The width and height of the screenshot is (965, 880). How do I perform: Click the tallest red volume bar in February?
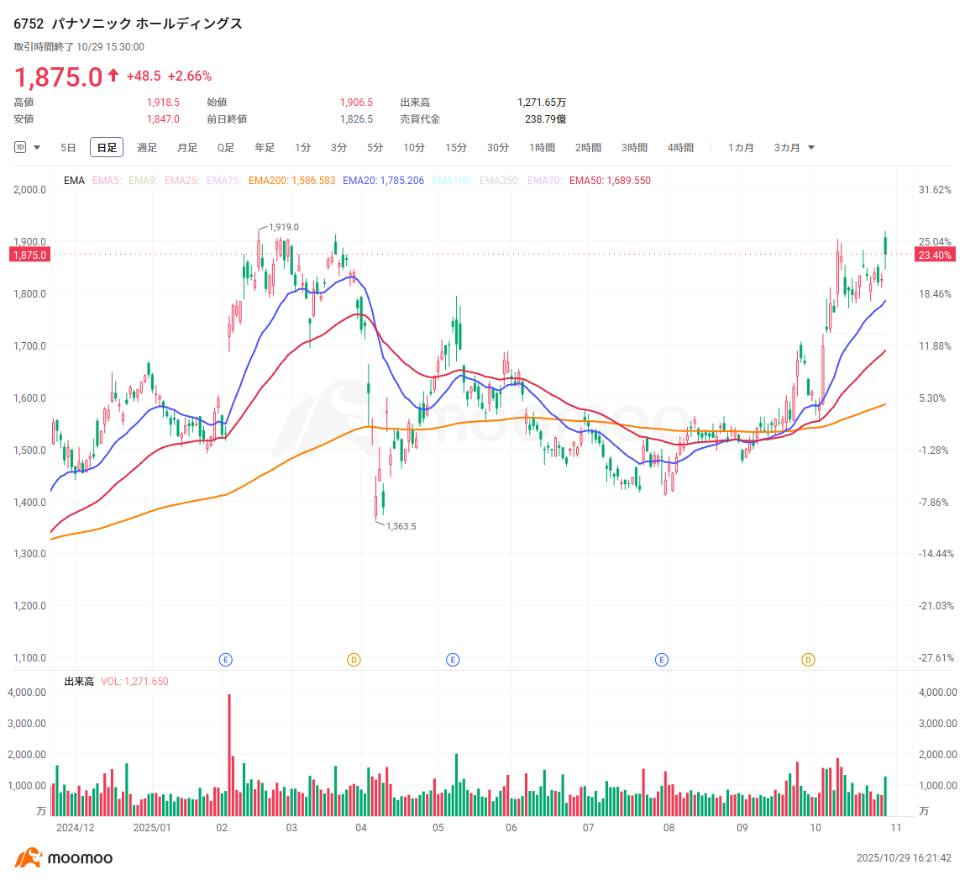pyautogui.click(x=229, y=755)
